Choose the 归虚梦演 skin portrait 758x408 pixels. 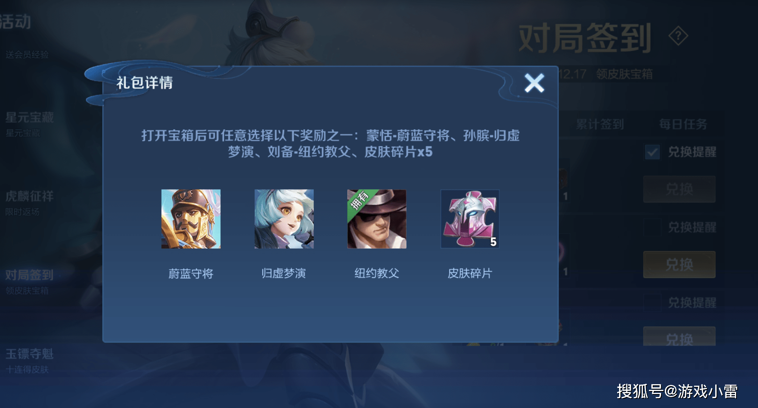pyautogui.click(x=284, y=219)
